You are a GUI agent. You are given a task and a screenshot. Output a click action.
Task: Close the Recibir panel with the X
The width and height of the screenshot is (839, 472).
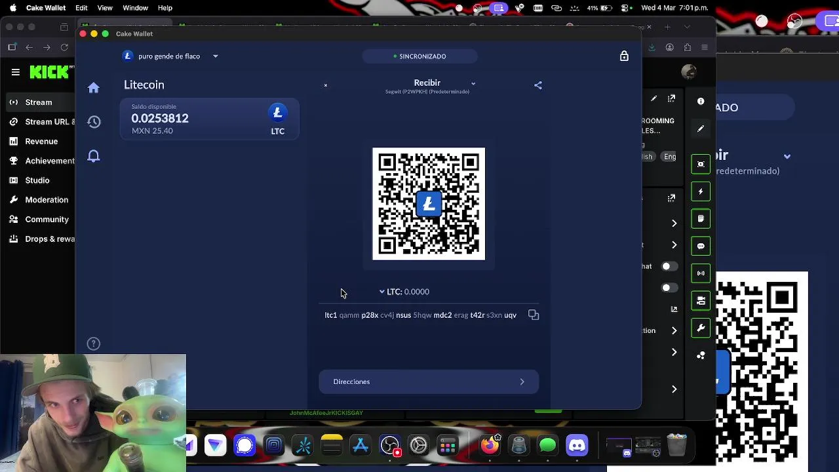point(325,85)
